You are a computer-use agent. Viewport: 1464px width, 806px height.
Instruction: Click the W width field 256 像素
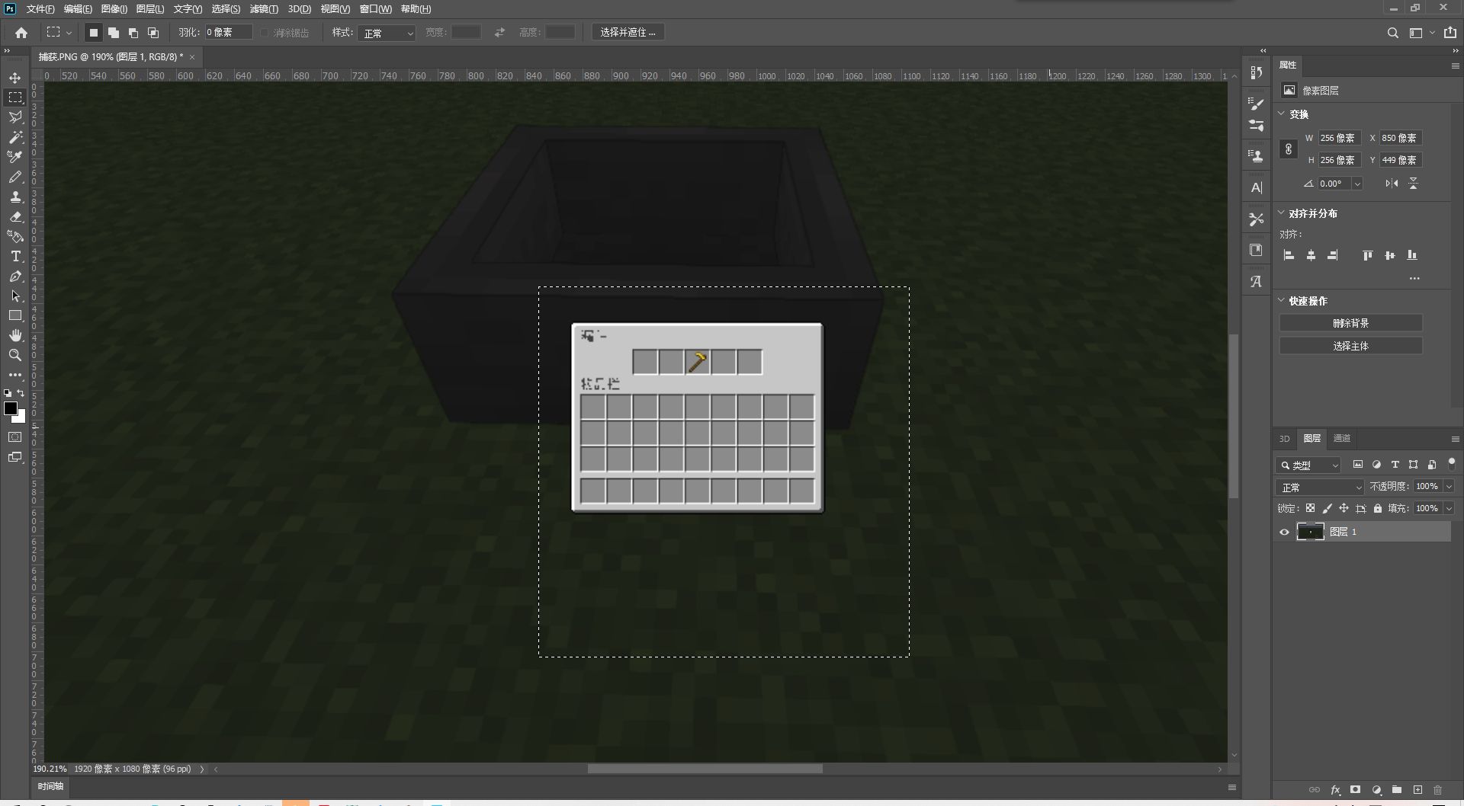[x=1338, y=138]
